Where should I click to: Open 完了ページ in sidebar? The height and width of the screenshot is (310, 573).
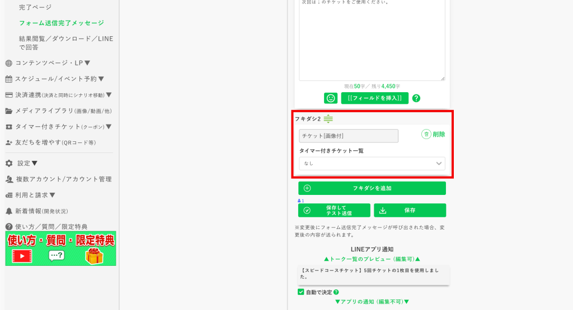35,7
